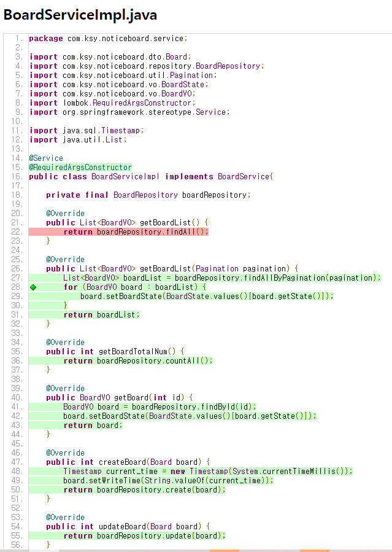The height and width of the screenshot is (552, 392).
Task: Click the return board; line
Action: [93, 425]
